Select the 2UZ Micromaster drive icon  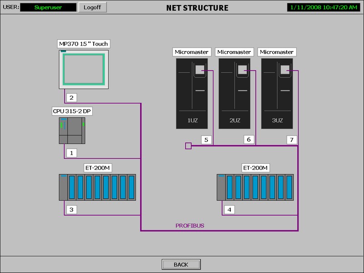pyautogui.click(x=234, y=94)
